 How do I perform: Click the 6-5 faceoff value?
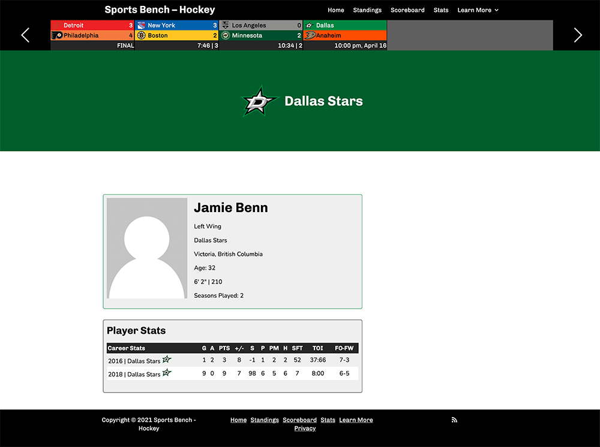pyautogui.click(x=344, y=373)
